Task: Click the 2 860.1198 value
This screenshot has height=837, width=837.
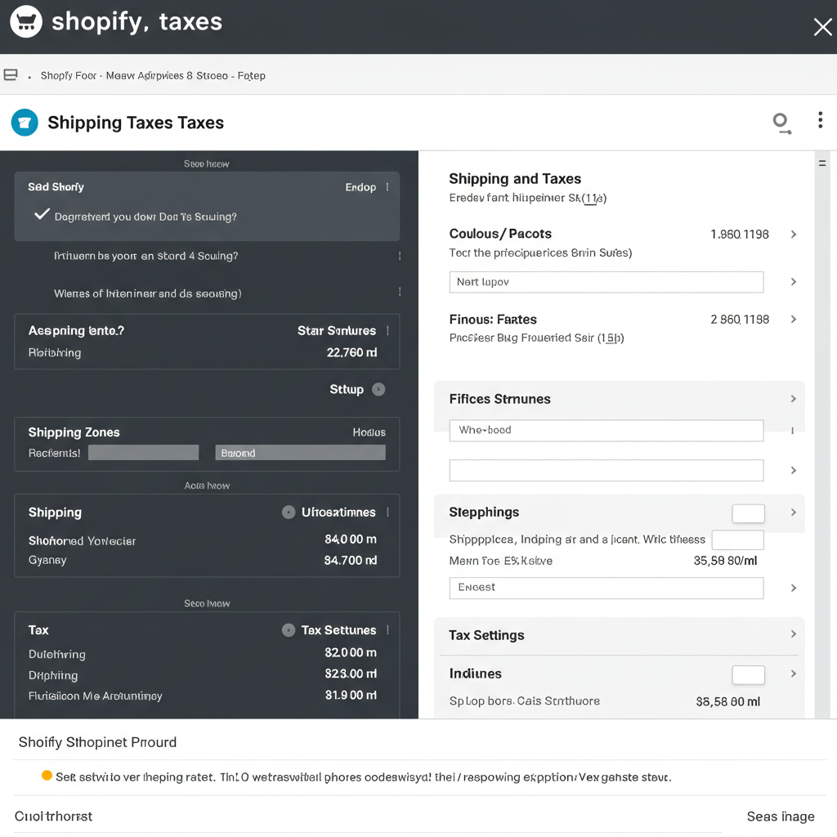Action: tap(739, 320)
